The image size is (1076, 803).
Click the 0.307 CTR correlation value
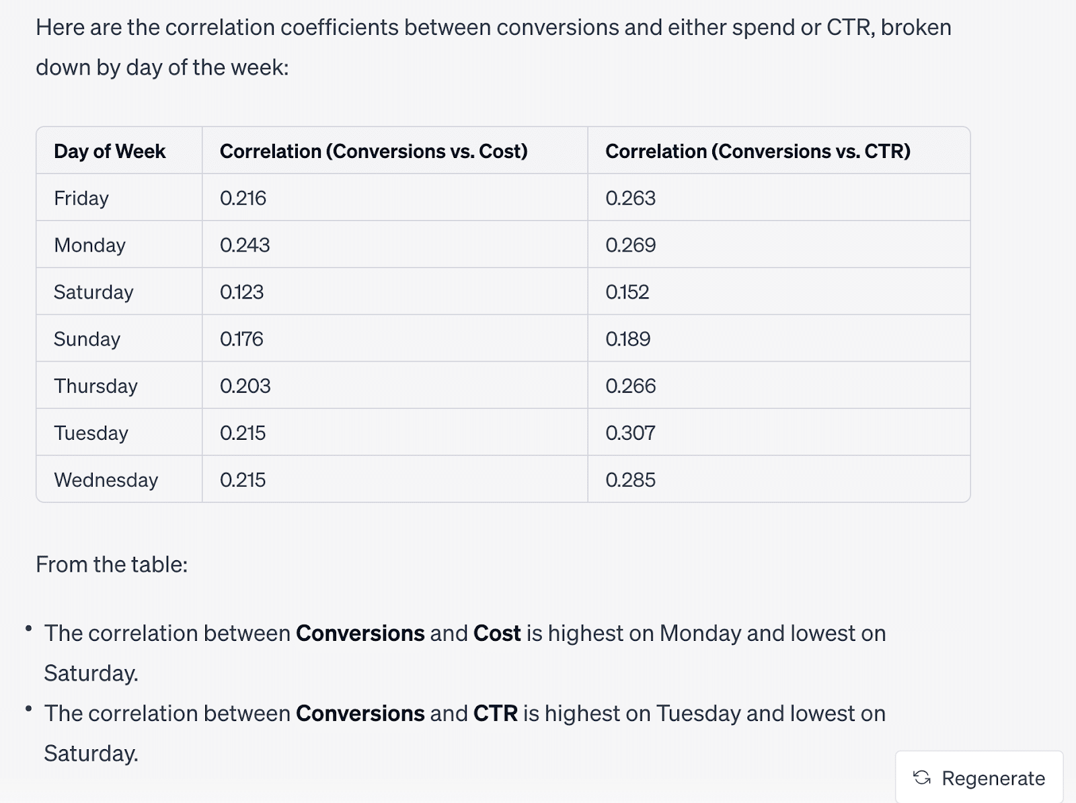(x=630, y=433)
